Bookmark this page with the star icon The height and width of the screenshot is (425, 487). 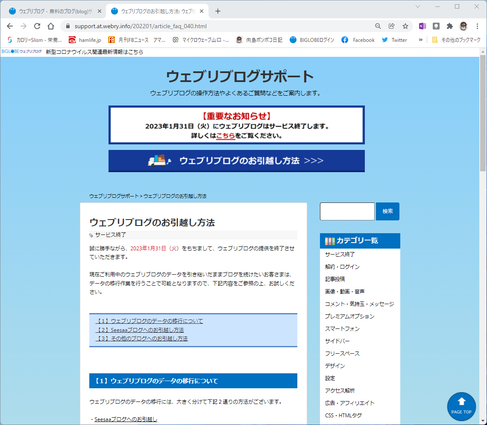(405, 26)
